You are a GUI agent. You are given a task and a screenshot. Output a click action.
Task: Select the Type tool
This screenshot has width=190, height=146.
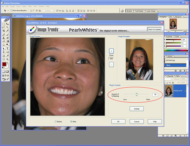point(7,49)
